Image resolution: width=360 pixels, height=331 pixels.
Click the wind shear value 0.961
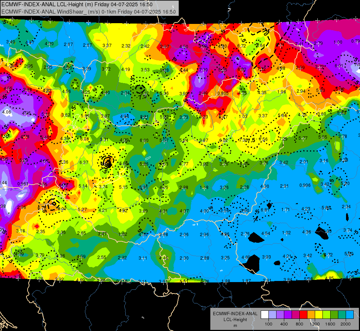coord(23,184)
